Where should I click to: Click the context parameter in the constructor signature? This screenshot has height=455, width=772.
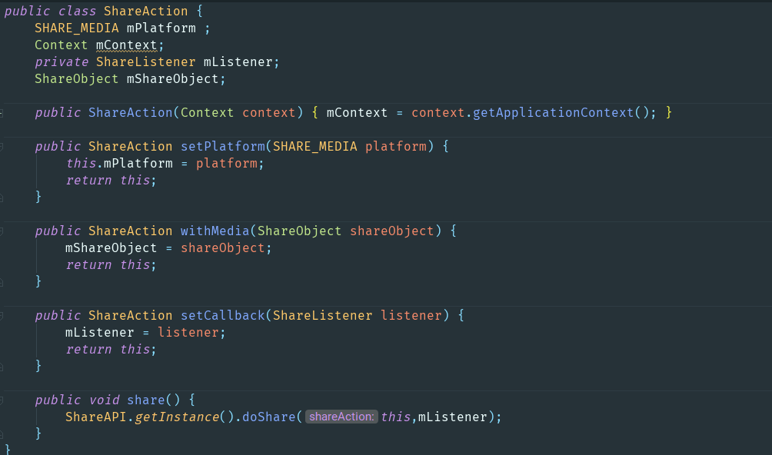point(269,113)
